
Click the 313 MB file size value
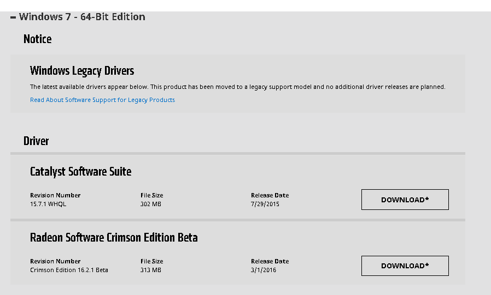coord(150,270)
